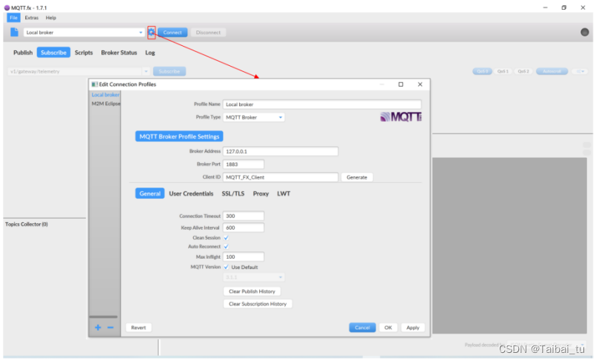
Task: Click Topics Collector (0) label
Action: [27, 225]
